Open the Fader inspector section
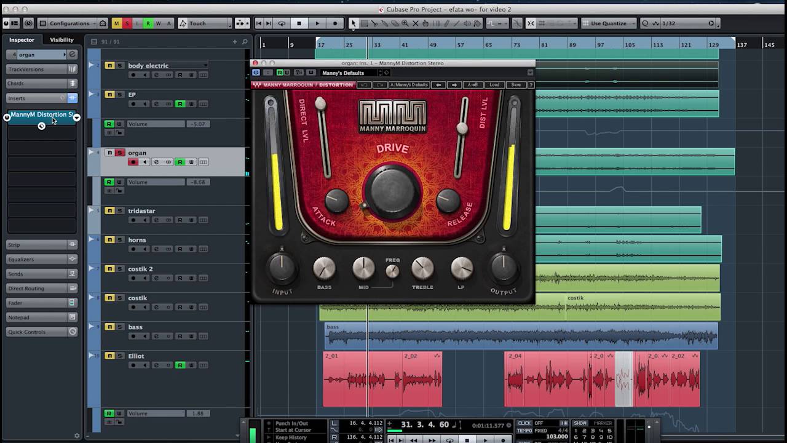Viewport: 787px width, 443px height. click(x=41, y=303)
